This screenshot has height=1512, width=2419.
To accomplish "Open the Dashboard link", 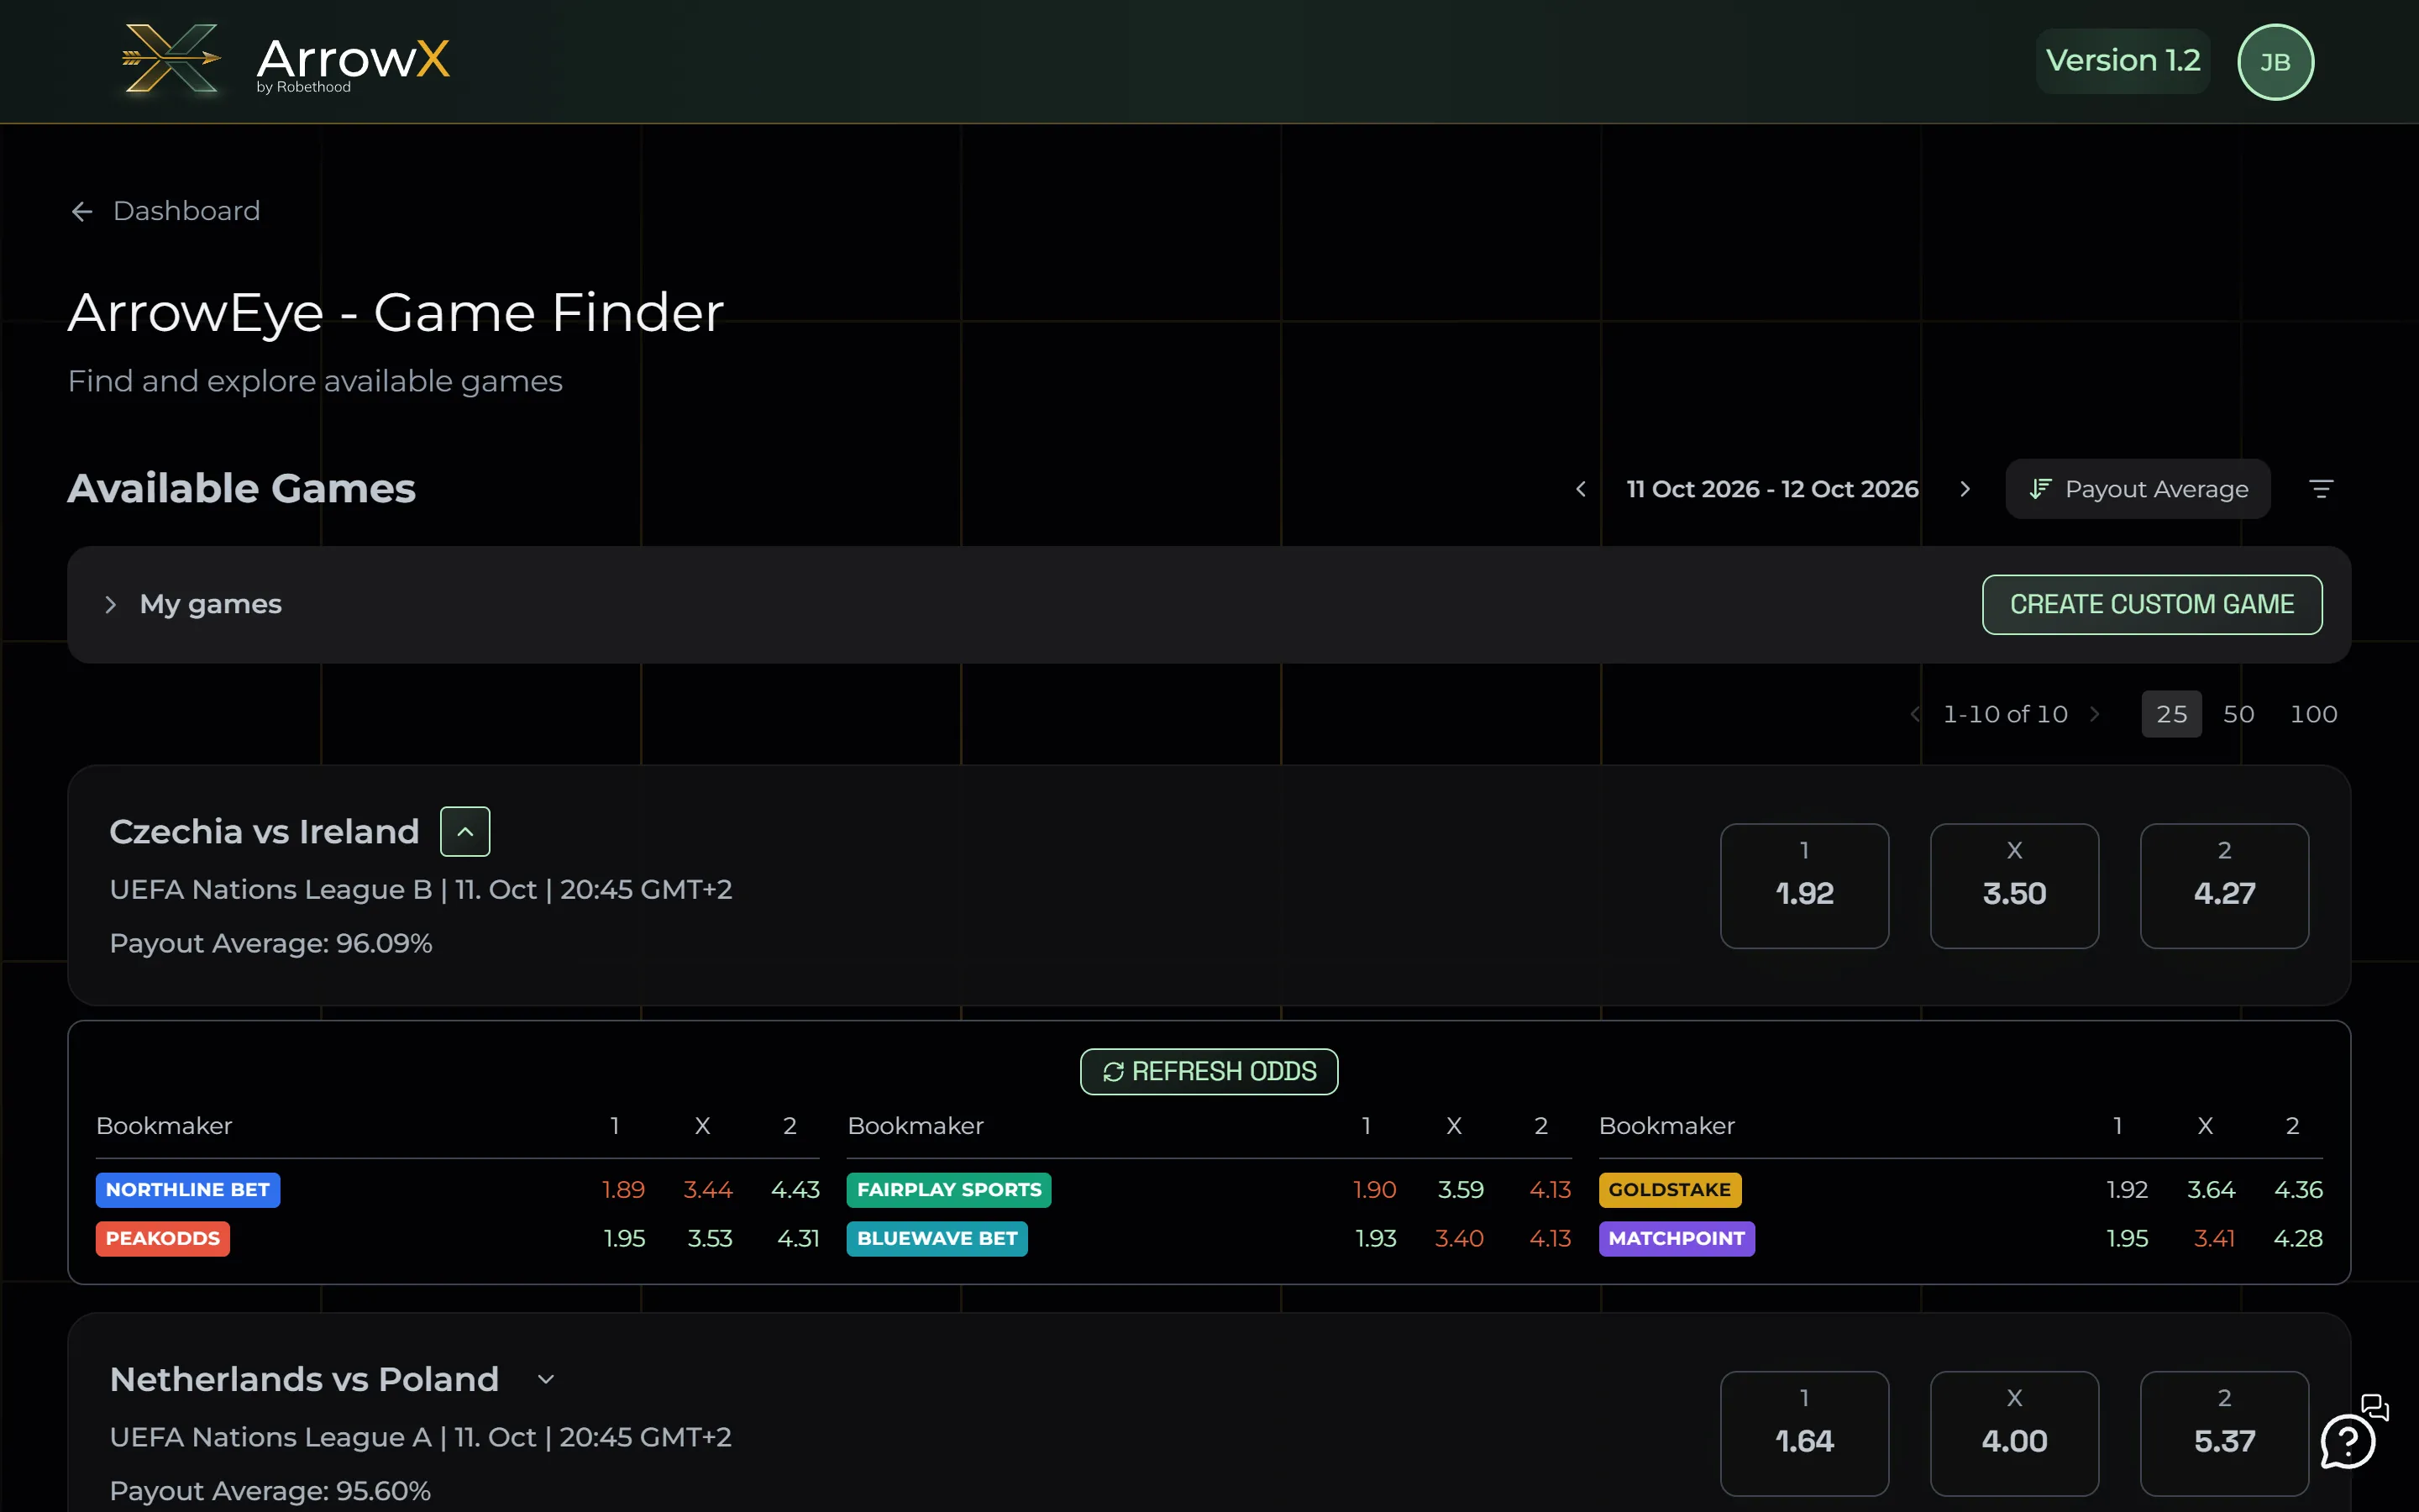I will (x=186, y=211).
